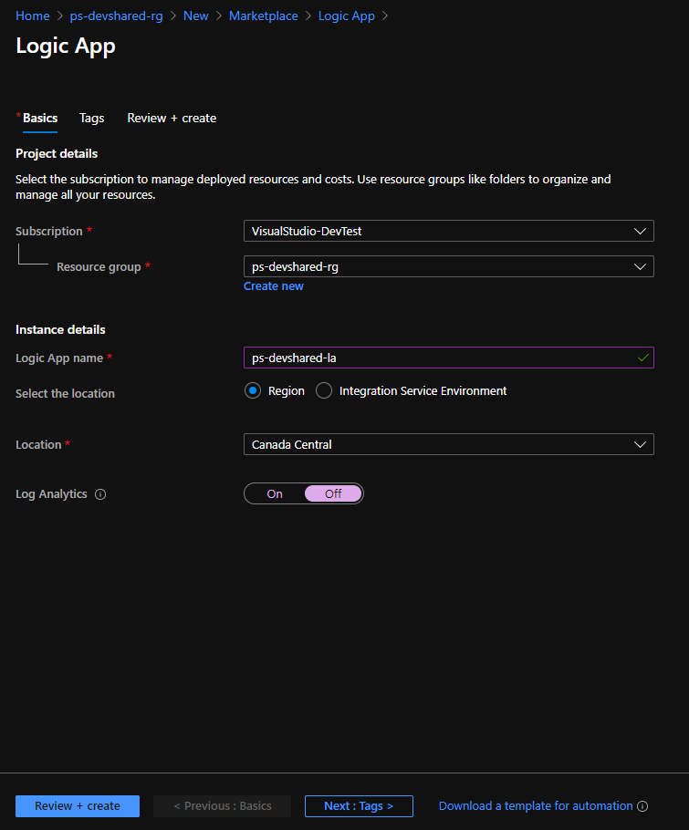Click the green validation checkmark in name field
Image resolution: width=689 pixels, height=830 pixels.
[x=642, y=358]
